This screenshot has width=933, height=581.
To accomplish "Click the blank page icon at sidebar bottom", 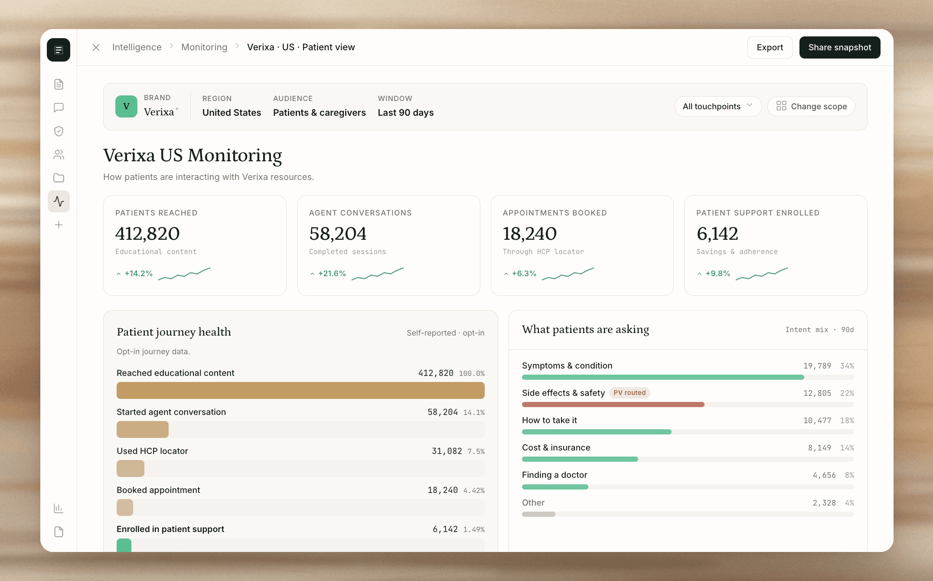I will point(59,532).
